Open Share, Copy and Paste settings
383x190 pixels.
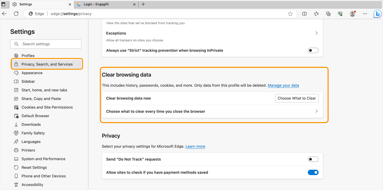41,99
